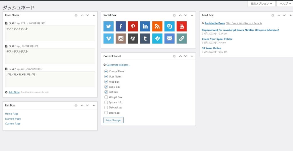Enable the Widget Box checkbox

pos(106,97)
